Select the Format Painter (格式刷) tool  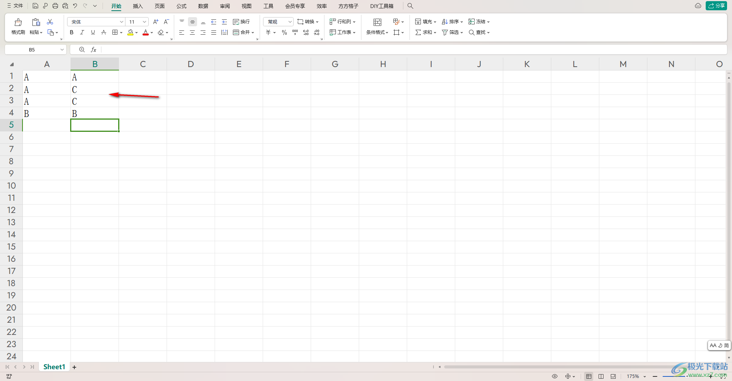tap(18, 27)
